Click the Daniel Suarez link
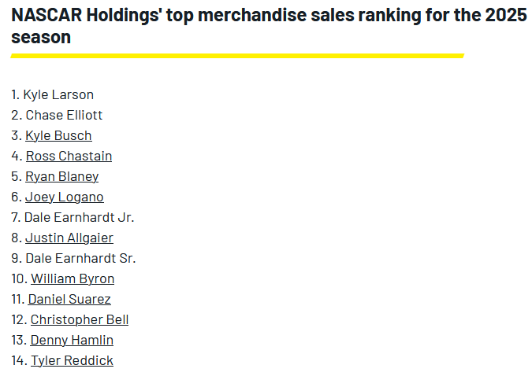532x376 pixels. 69,299
